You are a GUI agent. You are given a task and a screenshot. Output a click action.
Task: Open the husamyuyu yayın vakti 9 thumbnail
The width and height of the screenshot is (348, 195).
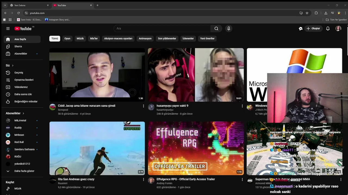pos(196,75)
